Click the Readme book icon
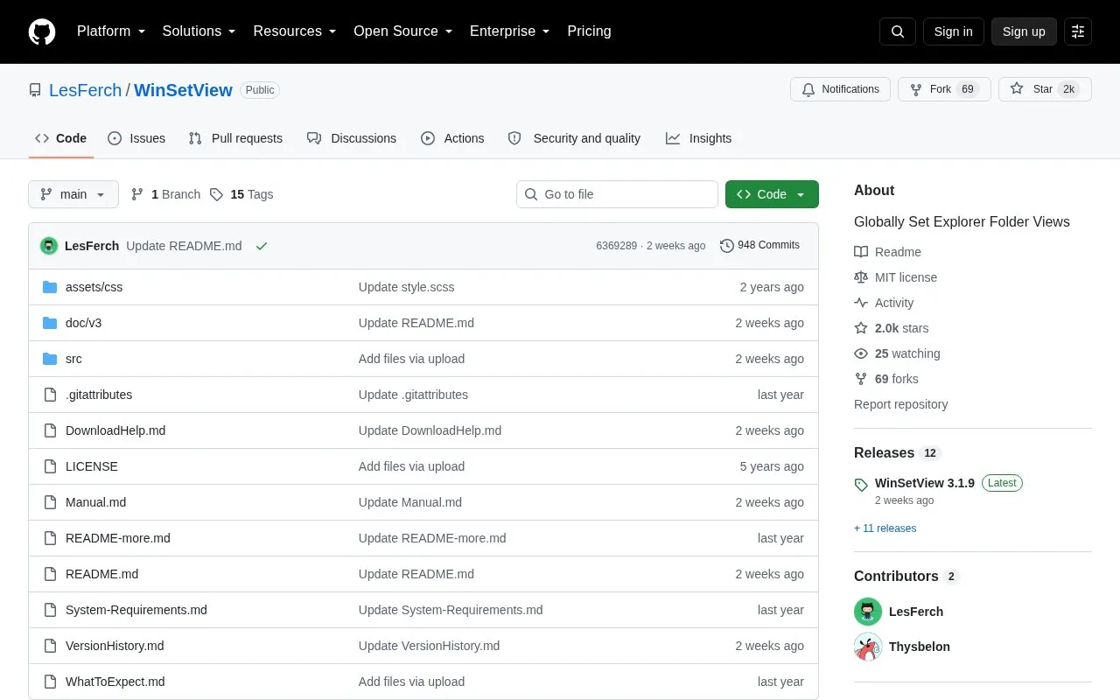 click(861, 252)
